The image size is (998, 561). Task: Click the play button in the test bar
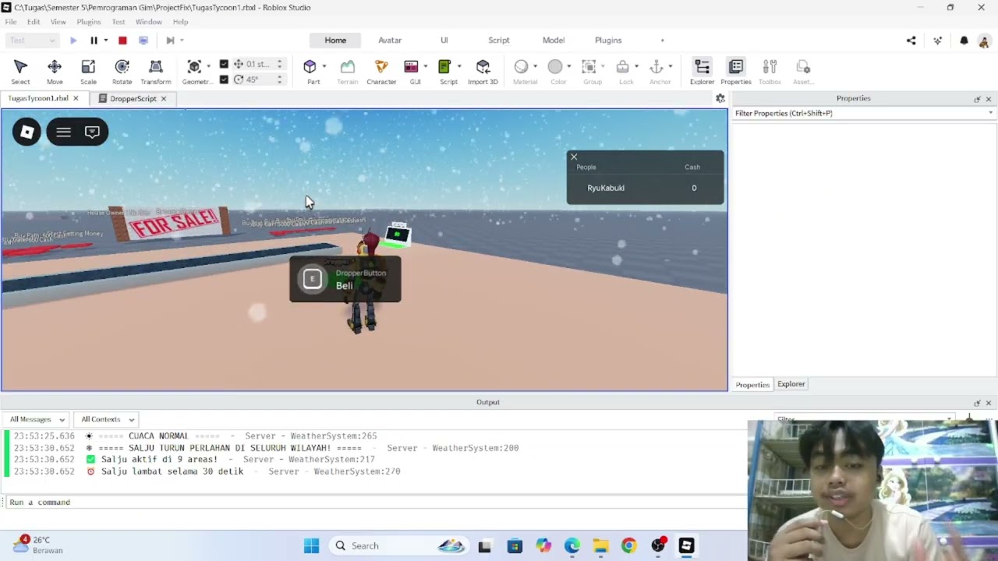[73, 41]
